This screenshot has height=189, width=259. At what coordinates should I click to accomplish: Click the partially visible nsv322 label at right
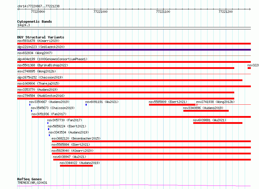(253, 65)
